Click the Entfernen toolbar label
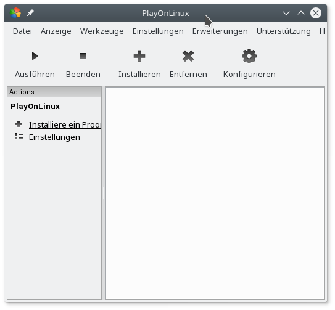The height and width of the screenshot is (310, 335). pos(188,75)
